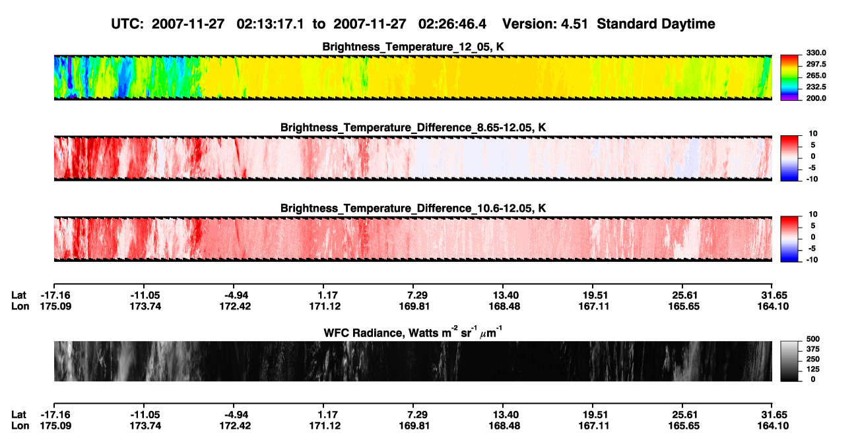Click longitude 165.65 on the axis above WFC
The height and width of the screenshot is (440, 858).
683,306
